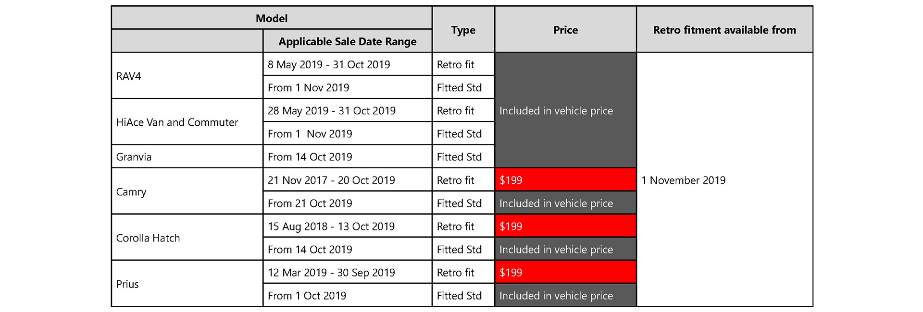Click the red $199 Corolla Hatch price cell
Screen dimensions: 923x312
[565, 226]
